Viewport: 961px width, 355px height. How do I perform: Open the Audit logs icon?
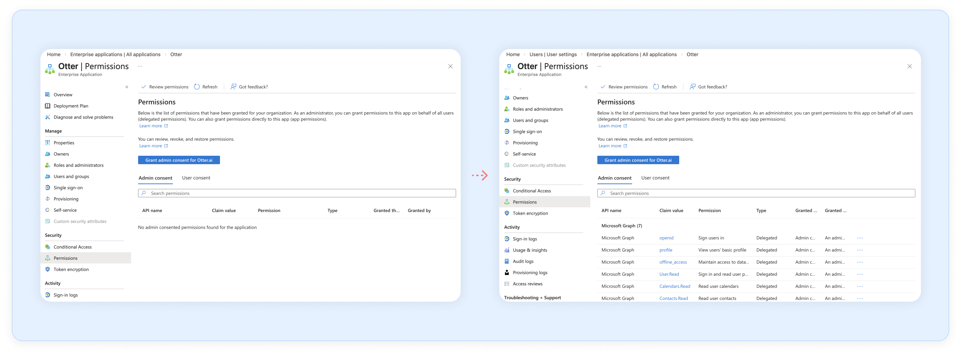[507, 261]
